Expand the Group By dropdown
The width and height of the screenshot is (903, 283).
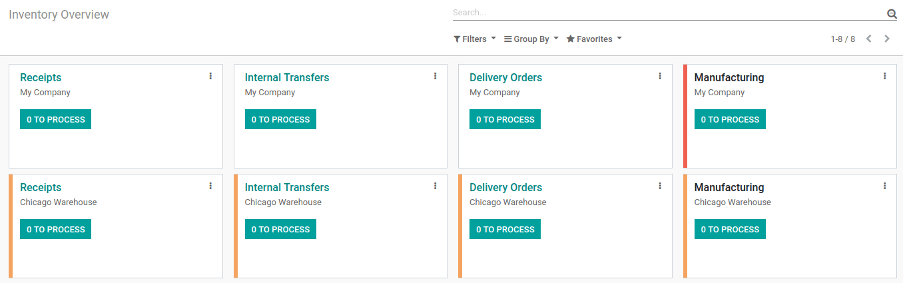click(x=531, y=39)
